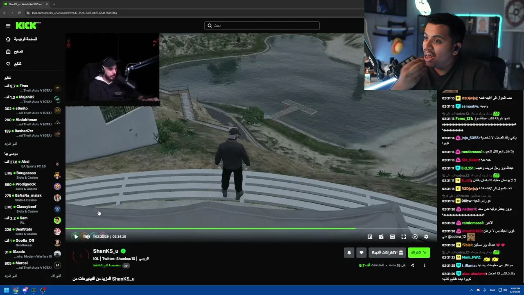Click chat username asmaakw

pos(470,107)
